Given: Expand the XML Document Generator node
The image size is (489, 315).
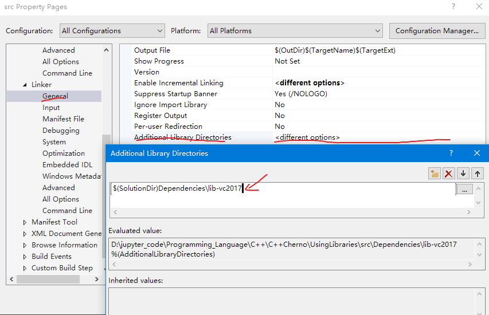Looking at the screenshot, I should pyautogui.click(x=25, y=234).
